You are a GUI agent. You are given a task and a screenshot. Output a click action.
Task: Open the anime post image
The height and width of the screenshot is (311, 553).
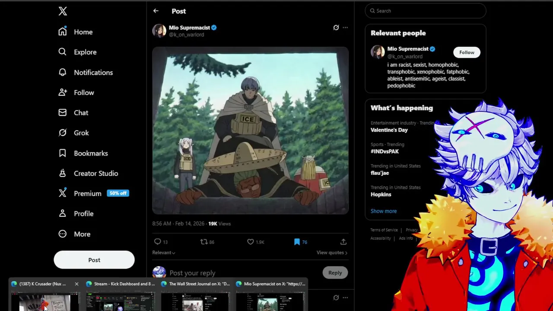[x=250, y=130]
